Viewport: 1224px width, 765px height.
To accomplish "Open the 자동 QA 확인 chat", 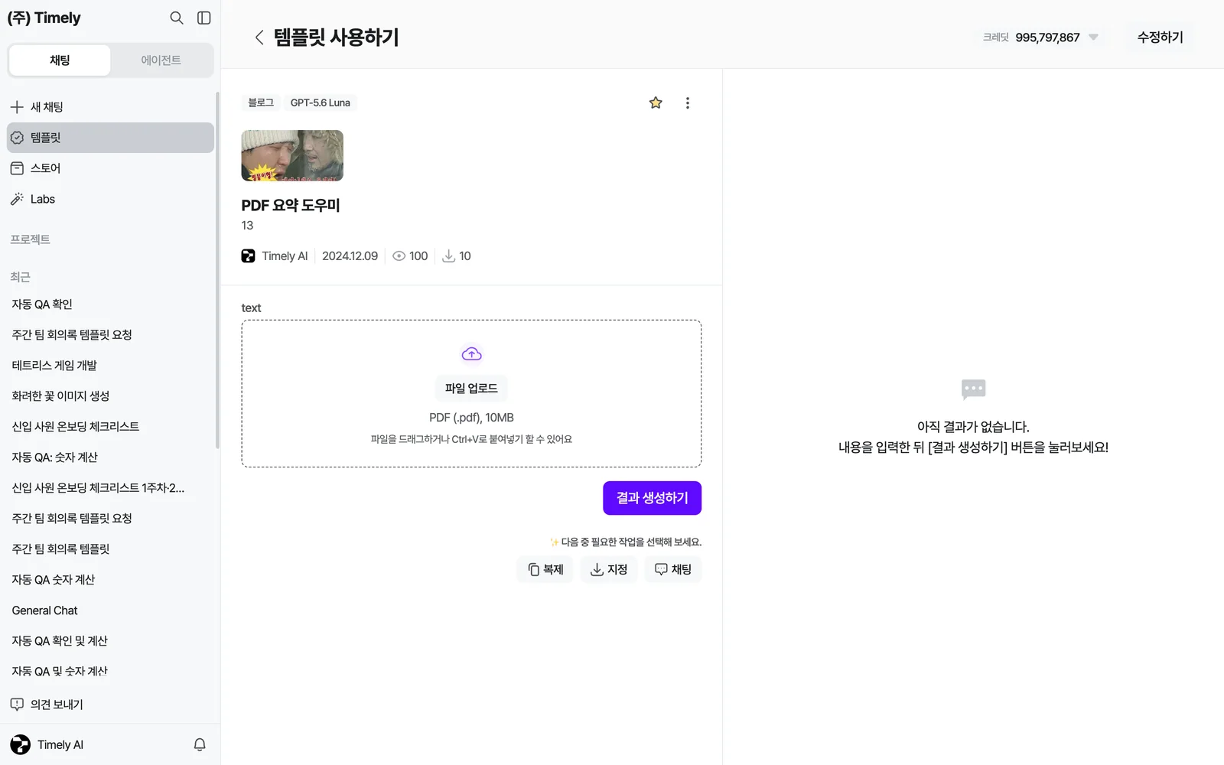I will (110, 304).
